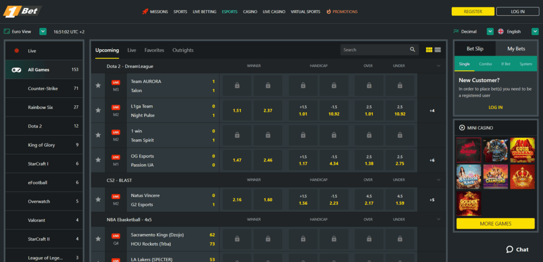This screenshot has height=262, width=543.
Task: Click locked first winner odds for Sacramento Kings match
Action: [x=237, y=239]
